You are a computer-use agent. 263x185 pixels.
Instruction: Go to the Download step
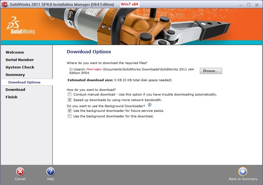coord(15,89)
